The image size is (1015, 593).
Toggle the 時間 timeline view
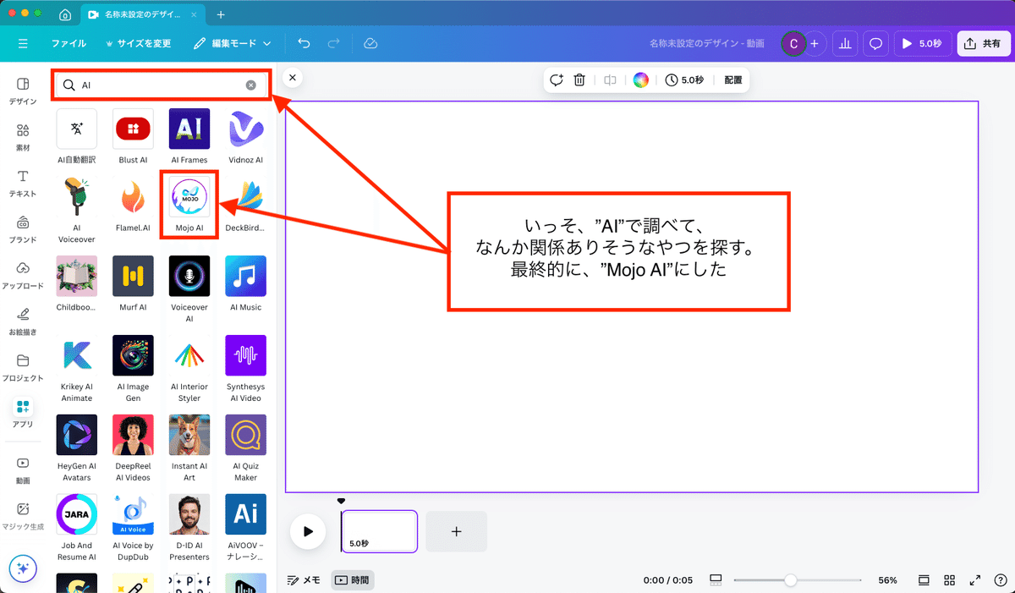(x=352, y=580)
